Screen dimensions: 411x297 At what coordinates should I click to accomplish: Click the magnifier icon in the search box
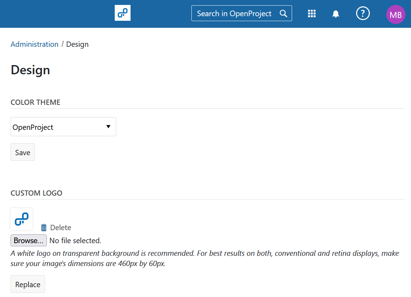pos(283,13)
